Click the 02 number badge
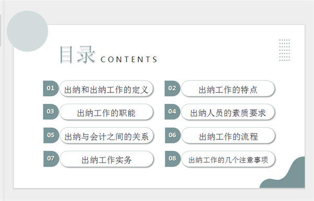The height and width of the screenshot is (201, 314). tap(172, 88)
